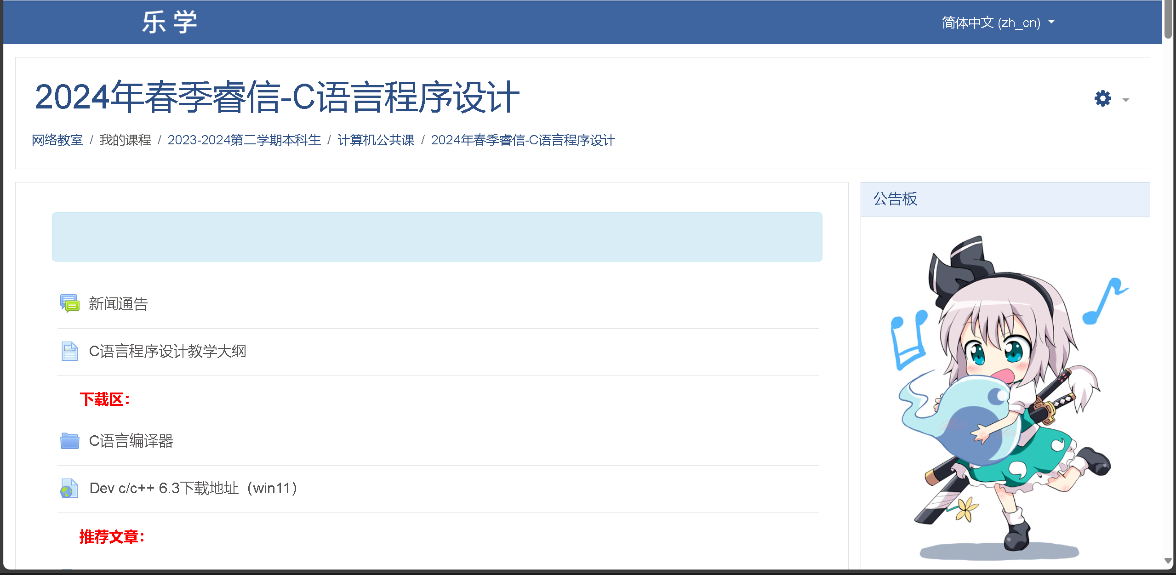Select 计算机公共课 breadcrumb
This screenshot has height=575, width=1176.
[376, 140]
